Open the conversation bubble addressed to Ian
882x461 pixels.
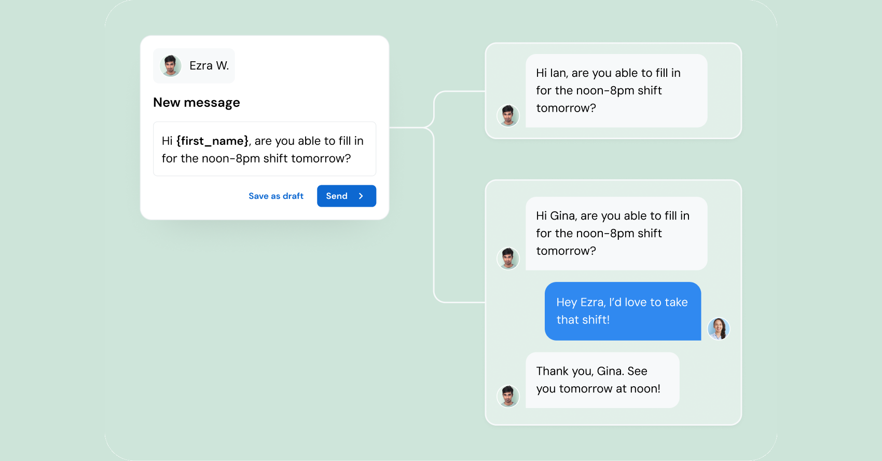[x=615, y=90]
